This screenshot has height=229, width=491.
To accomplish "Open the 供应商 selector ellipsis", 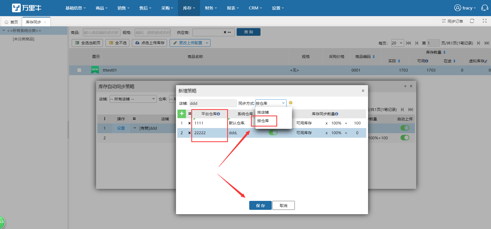I will point(229,32).
